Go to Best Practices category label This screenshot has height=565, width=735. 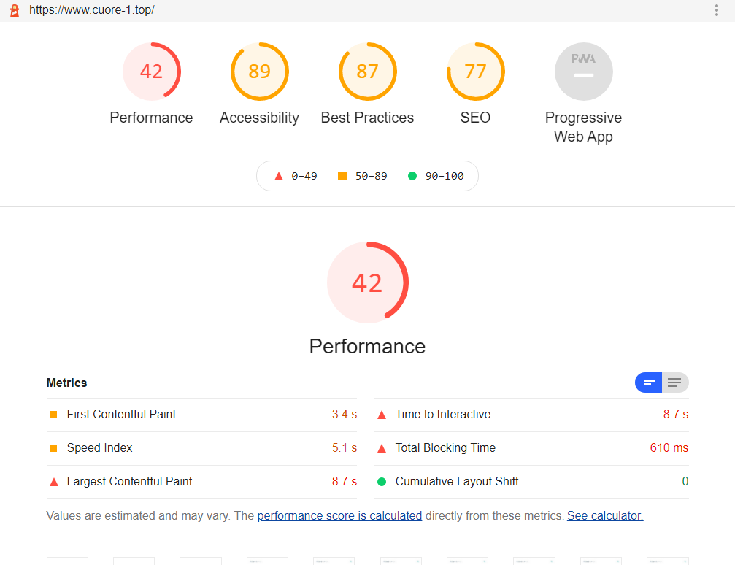[x=367, y=118]
